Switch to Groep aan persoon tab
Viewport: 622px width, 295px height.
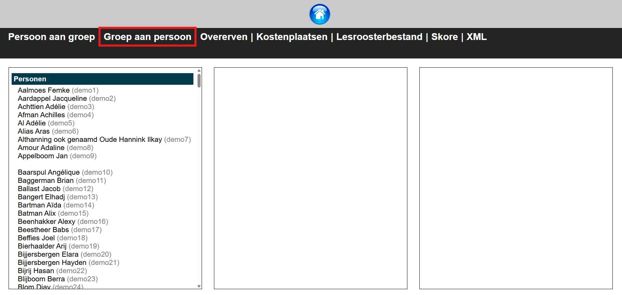pos(147,37)
